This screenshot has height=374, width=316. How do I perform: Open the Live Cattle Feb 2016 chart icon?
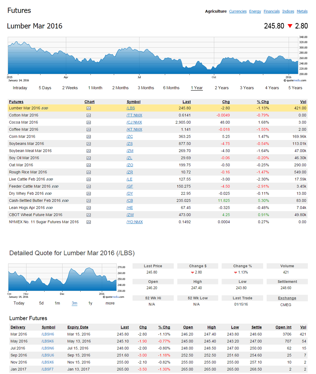click(89, 179)
